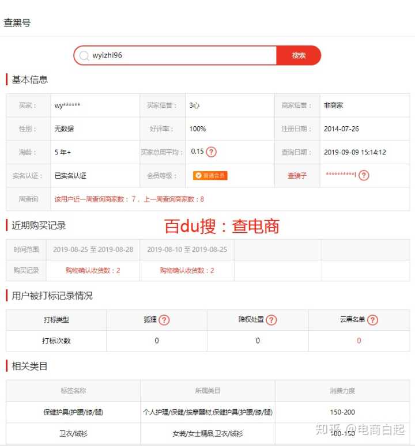Click the 所属类目 column header
Screen dimensions: 415x446
(x=207, y=391)
